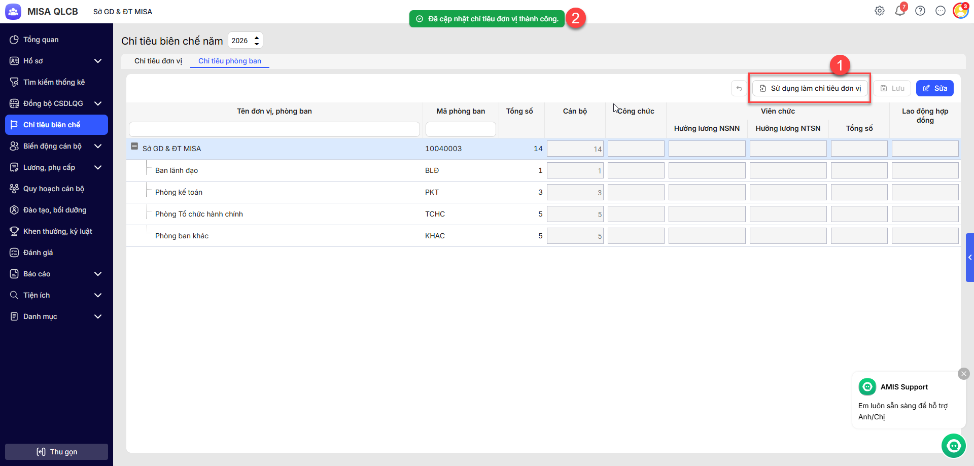Open notifications bell icon
The image size is (974, 466).
click(x=900, y=11)
